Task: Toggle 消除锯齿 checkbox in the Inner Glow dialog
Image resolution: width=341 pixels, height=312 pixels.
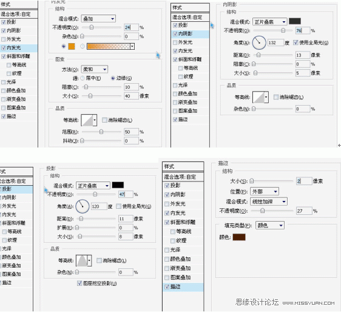Action: pyautogui.click(x=104, y=120)
